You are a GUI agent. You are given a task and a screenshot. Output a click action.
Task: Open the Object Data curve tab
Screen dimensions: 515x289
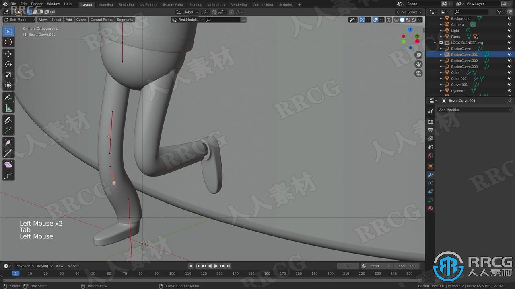[x=431, y=200]
